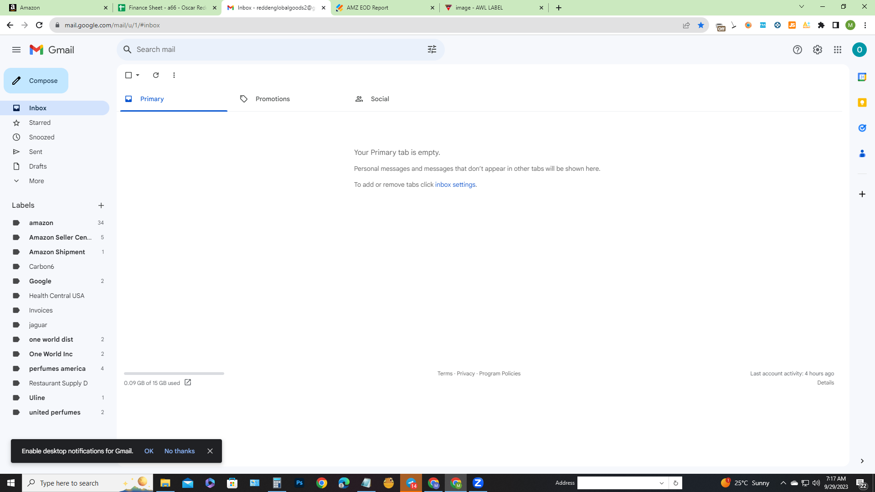Accept desktop notifications with OK

point(149,451)
